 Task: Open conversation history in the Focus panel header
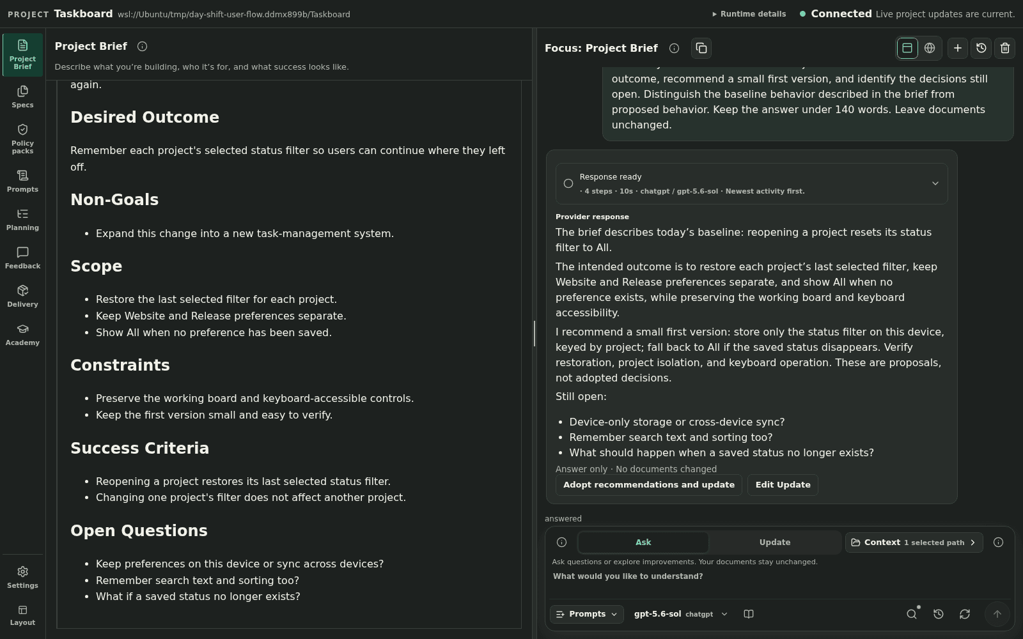(981, 48)
